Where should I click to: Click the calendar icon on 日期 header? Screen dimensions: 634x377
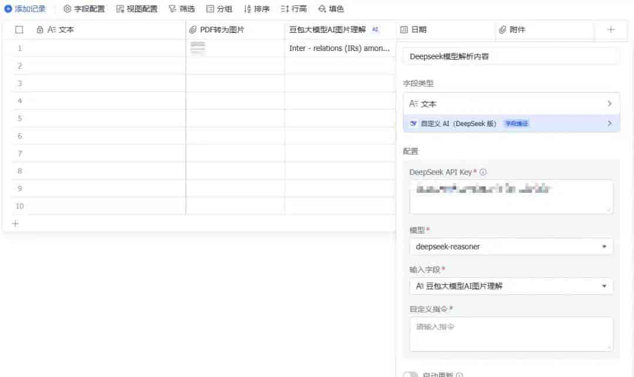point(403,29)
